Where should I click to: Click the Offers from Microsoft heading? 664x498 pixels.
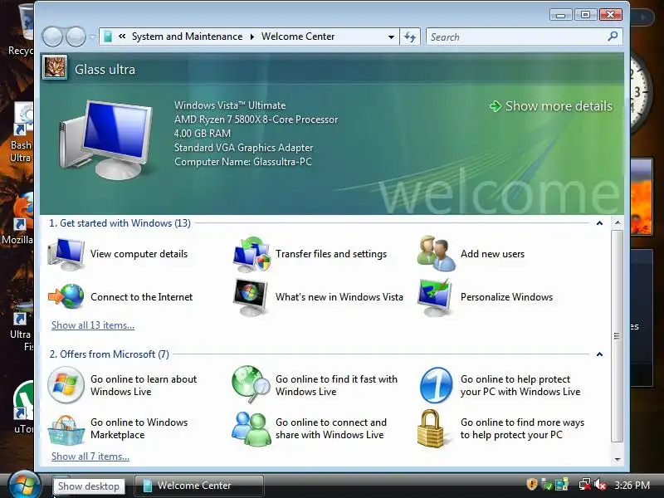pos(110,354)
